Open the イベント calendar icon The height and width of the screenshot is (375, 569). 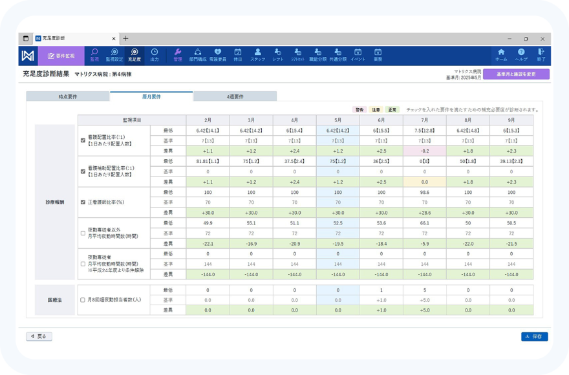point(358,55)
